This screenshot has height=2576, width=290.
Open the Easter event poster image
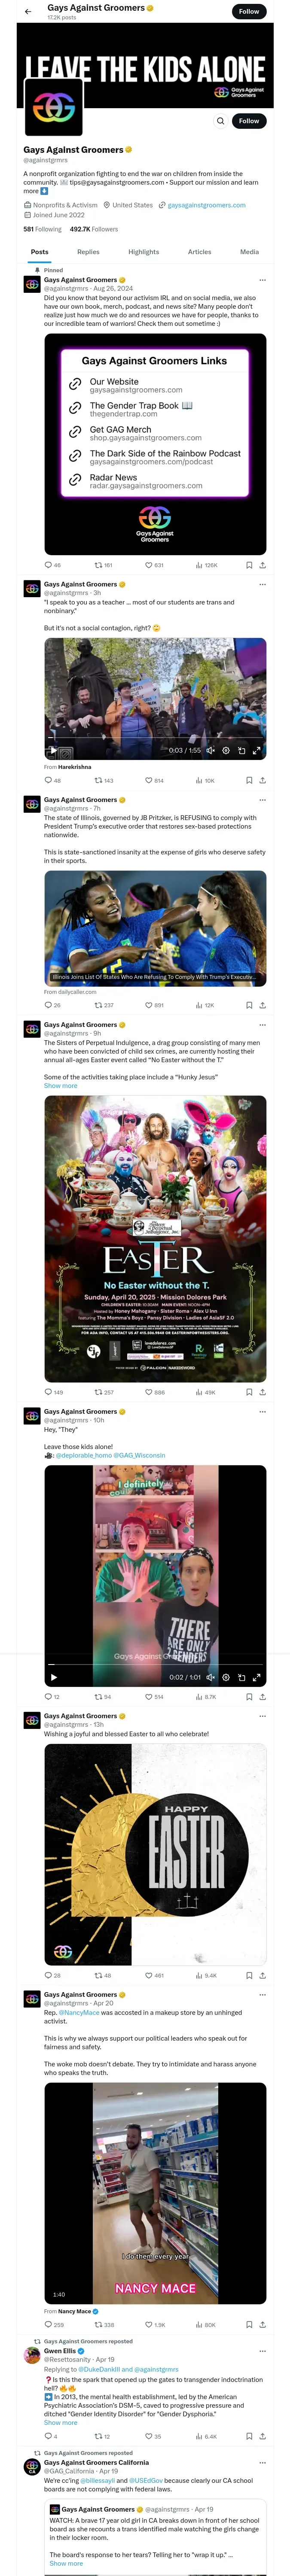pyautogui.click(x=155, y=1239)
